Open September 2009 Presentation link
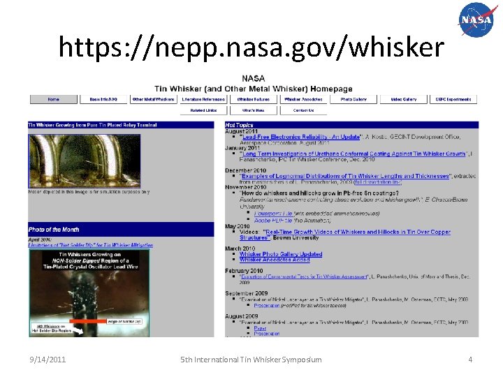 pos(267,306)
